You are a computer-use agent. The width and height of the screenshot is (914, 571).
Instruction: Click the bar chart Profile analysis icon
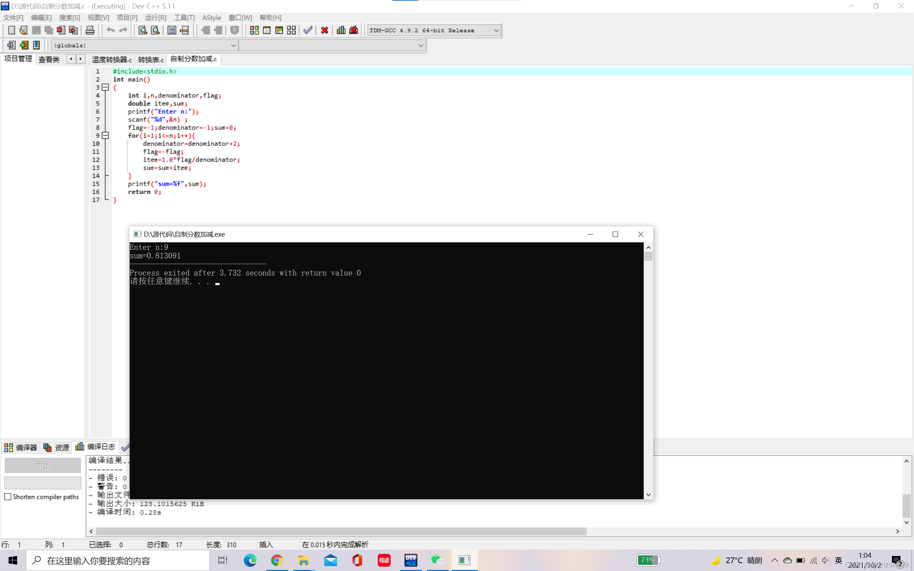[341, 30]
